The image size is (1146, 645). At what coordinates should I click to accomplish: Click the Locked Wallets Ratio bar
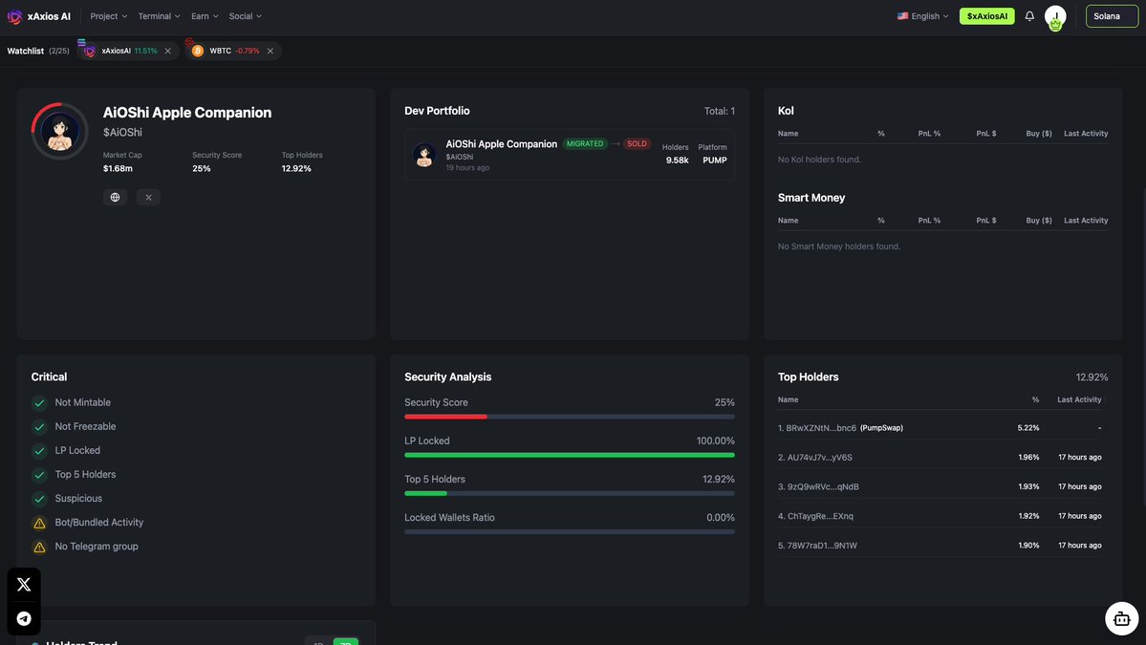pyautogui.click(x=570, y=532)
